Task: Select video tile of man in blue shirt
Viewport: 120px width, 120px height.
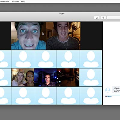Action: tap(28, 36)
